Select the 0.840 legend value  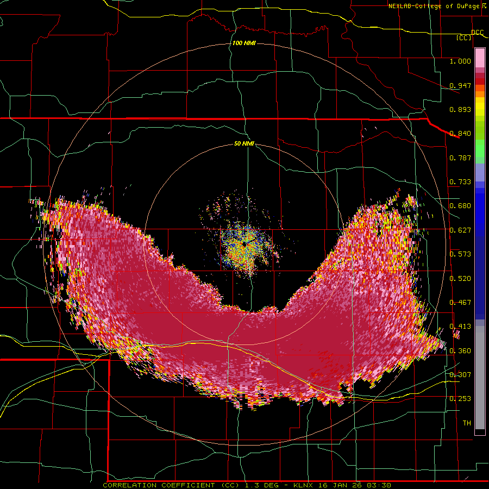point(460,134)
